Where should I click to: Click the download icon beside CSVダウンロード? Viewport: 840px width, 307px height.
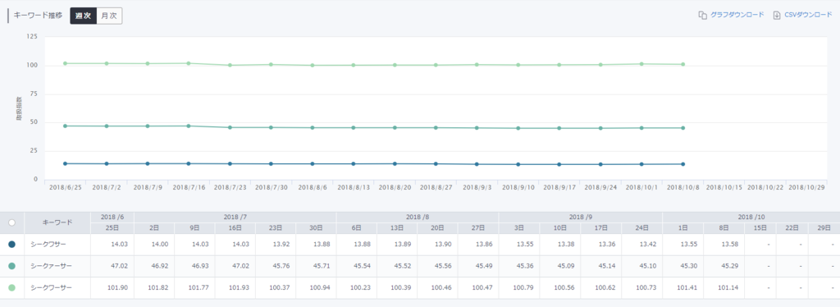(777, 15)
